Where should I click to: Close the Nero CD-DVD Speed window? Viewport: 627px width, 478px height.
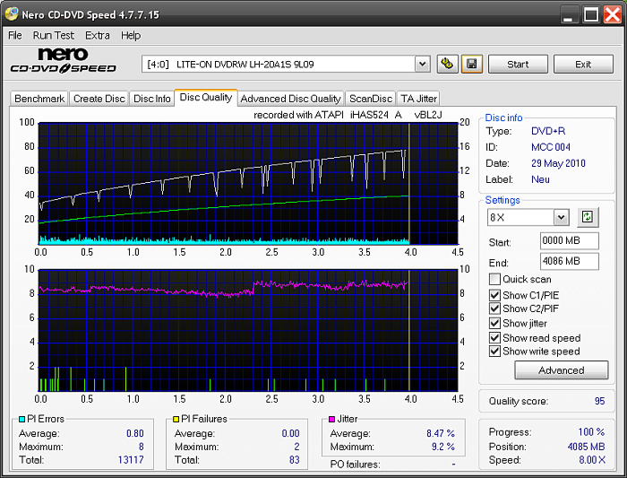613,14
